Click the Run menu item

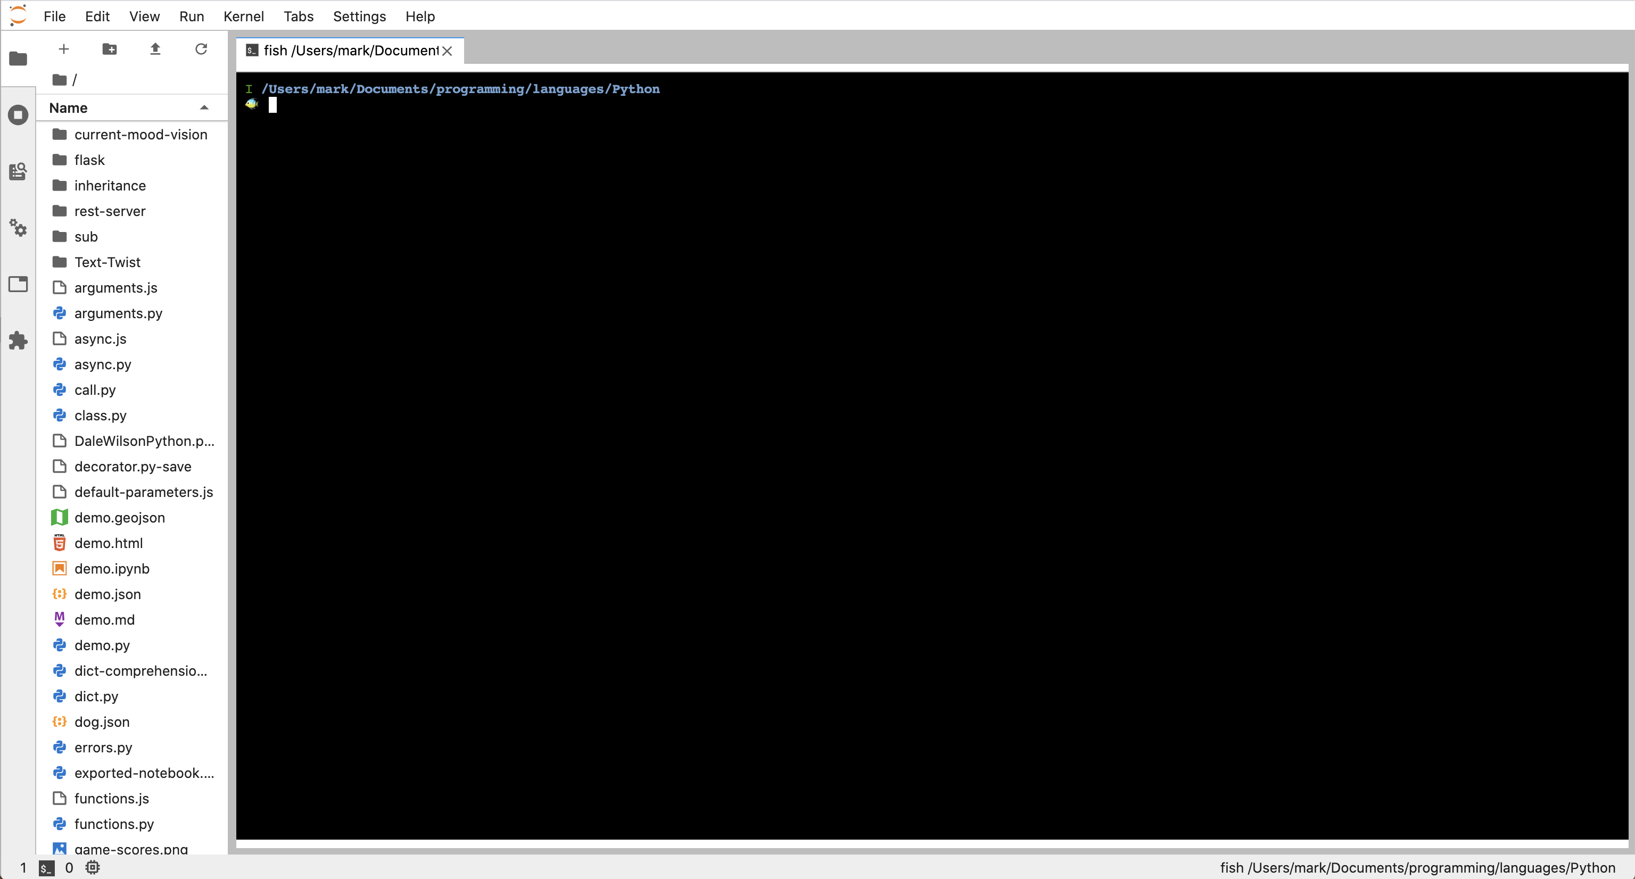coord(192,15)
